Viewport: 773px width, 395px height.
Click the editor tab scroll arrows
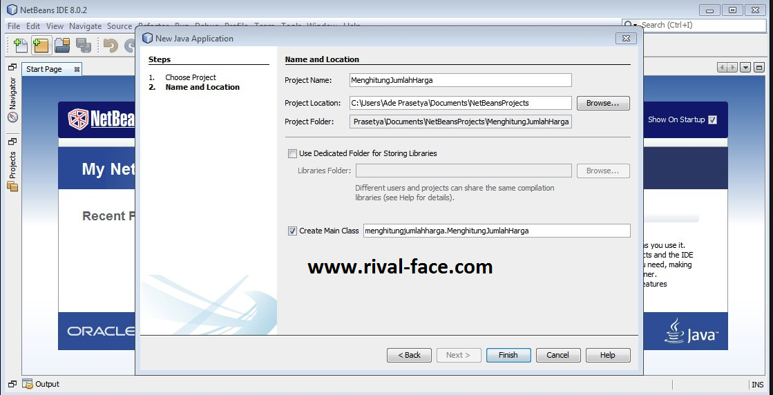point(728,68)
